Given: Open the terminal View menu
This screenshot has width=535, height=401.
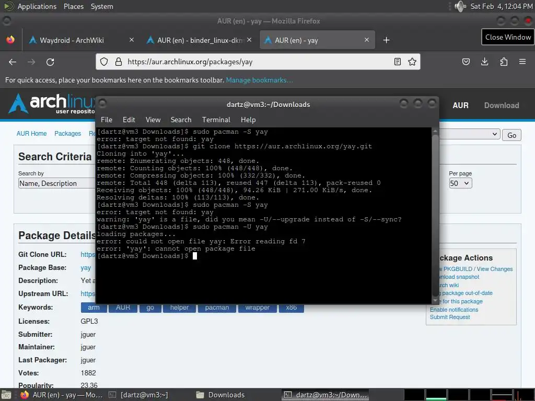Looking at the screenshot, I should 153,120.
